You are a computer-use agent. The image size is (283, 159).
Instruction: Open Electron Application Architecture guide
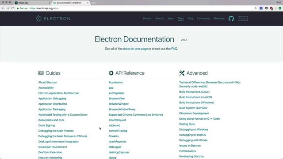click(x=58, y=93)
